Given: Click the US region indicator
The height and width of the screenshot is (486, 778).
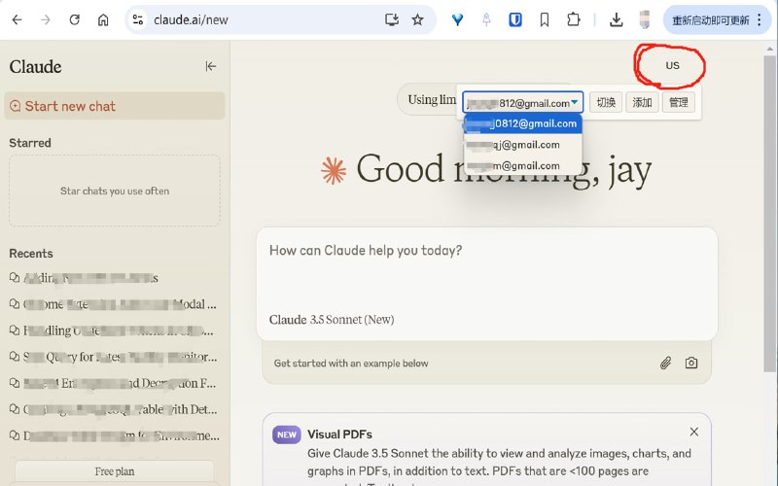Looking at the screenshot, I should 672,65.
